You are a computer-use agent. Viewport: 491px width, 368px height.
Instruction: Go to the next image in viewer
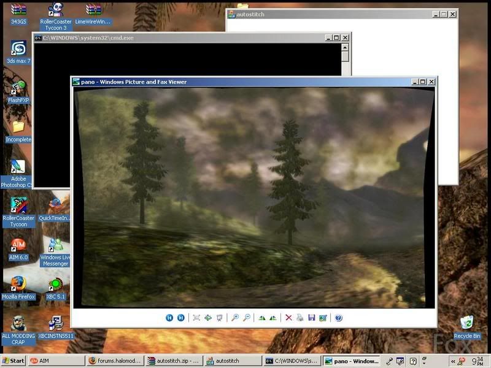[180, 318]
